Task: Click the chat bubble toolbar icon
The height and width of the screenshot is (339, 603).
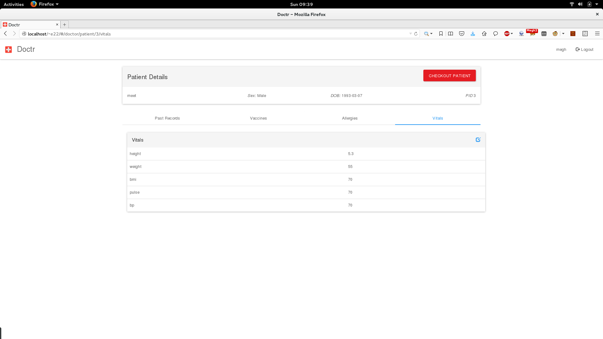Action: [496, 34]
